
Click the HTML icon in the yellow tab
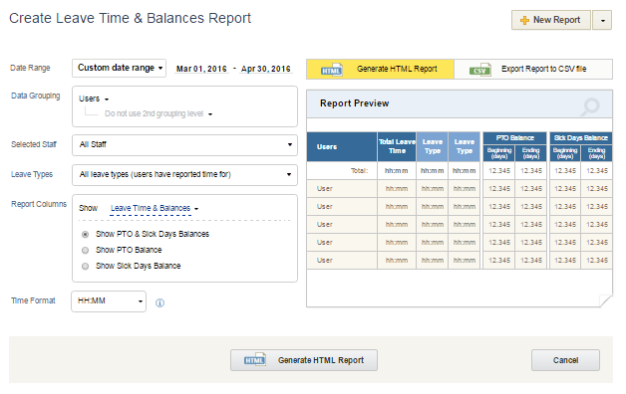point(332,70)
